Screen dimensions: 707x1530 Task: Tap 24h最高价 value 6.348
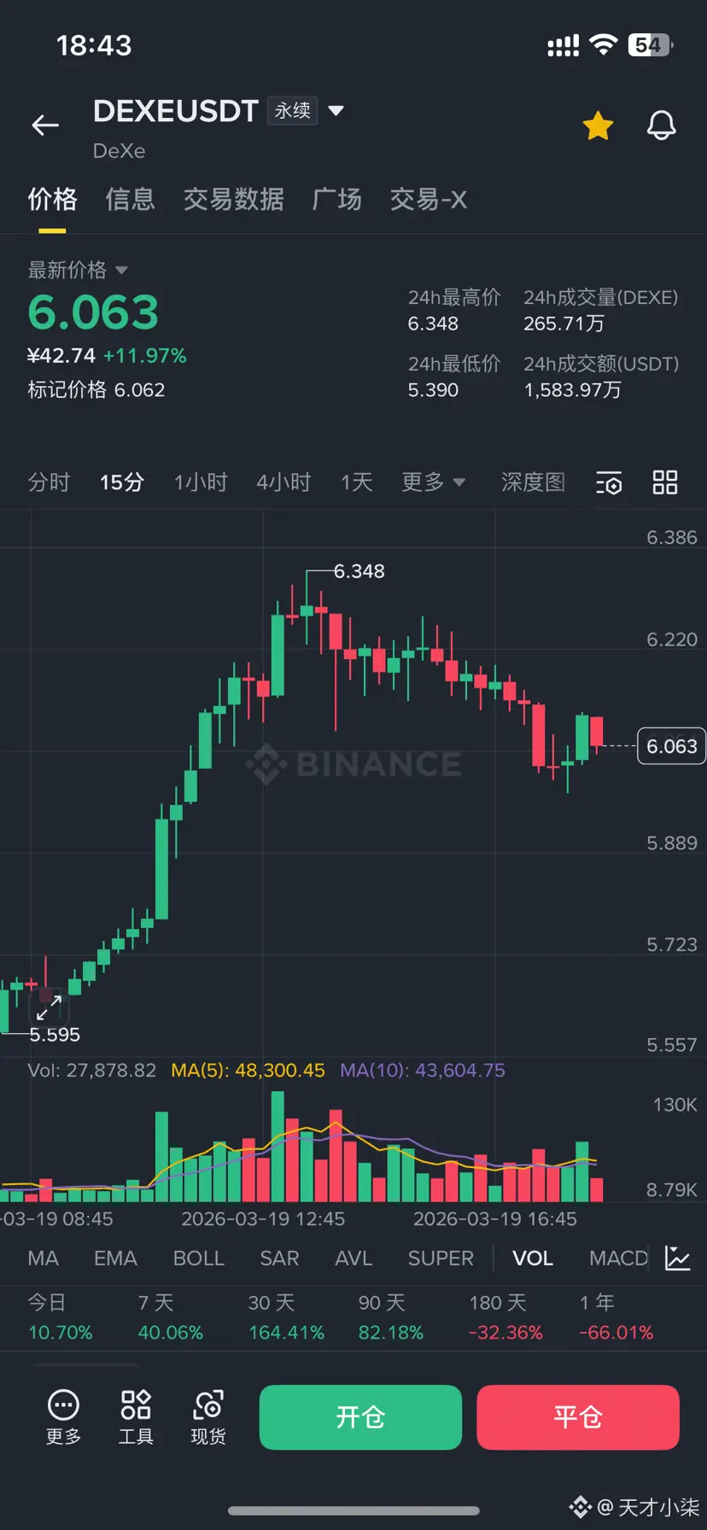(433, 324)
